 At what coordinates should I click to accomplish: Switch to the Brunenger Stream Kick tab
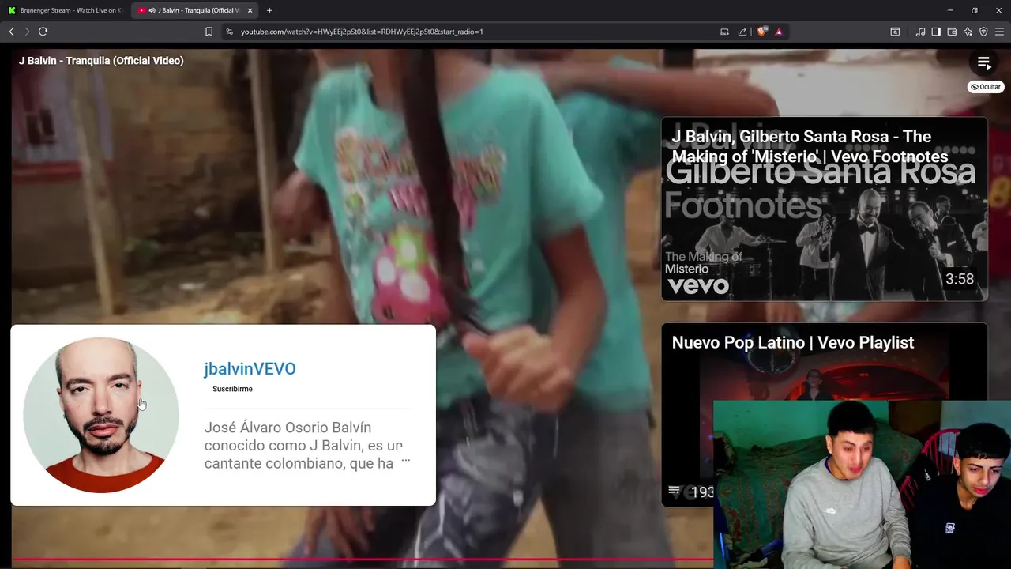[66, 10]
